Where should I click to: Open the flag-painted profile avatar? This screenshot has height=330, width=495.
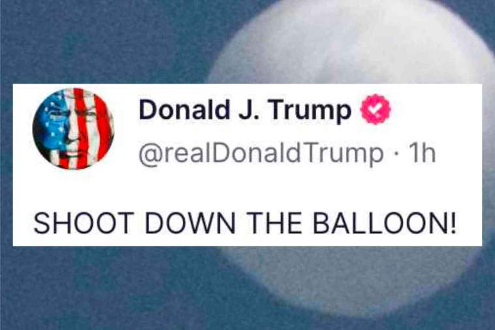coord(73,129)
